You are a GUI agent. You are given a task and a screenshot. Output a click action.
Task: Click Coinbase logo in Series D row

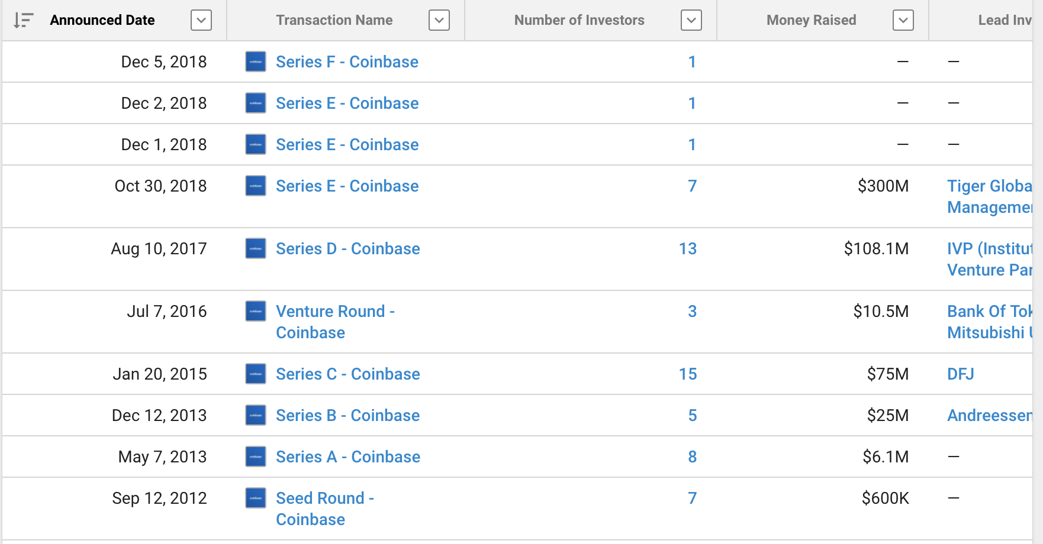[256, 248]
